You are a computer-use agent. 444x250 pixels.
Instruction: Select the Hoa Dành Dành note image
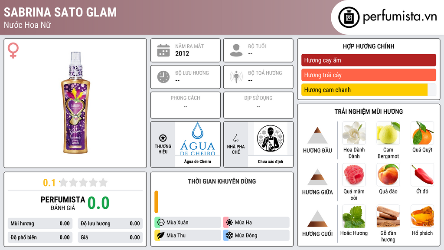point(354,133)
